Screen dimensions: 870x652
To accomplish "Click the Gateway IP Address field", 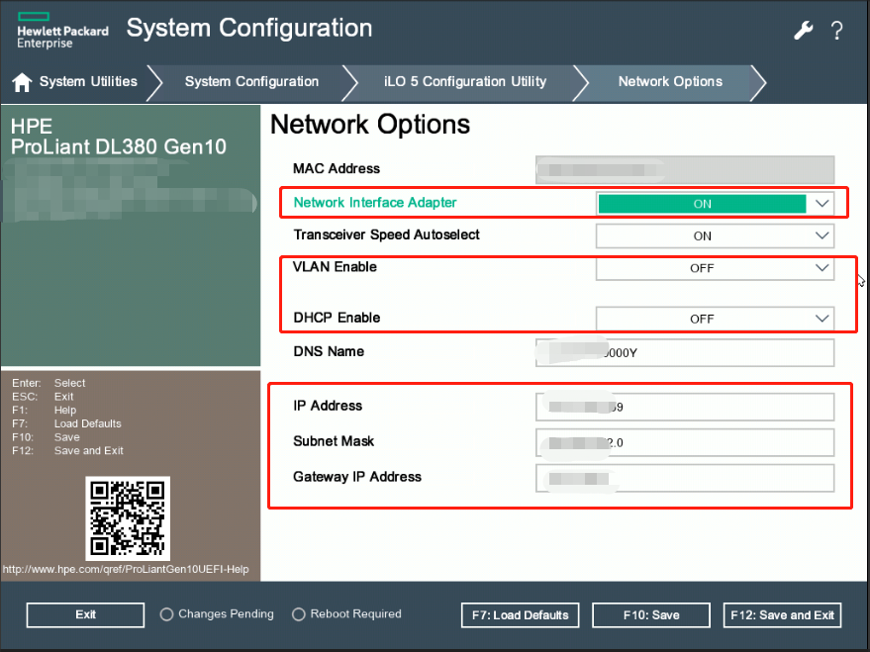I will [685, 478].
